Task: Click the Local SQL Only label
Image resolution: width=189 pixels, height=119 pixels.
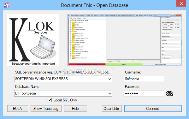Action: tap(65, 100)
